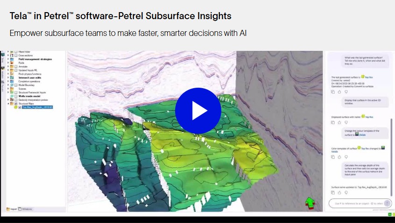This screenshot has height=223, width=395.
Task: Expand the Model Boundary tree node
Action: point(8,85)
